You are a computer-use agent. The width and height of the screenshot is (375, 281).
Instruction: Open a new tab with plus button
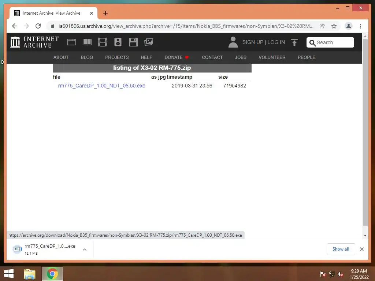click(x=105, y=13)
